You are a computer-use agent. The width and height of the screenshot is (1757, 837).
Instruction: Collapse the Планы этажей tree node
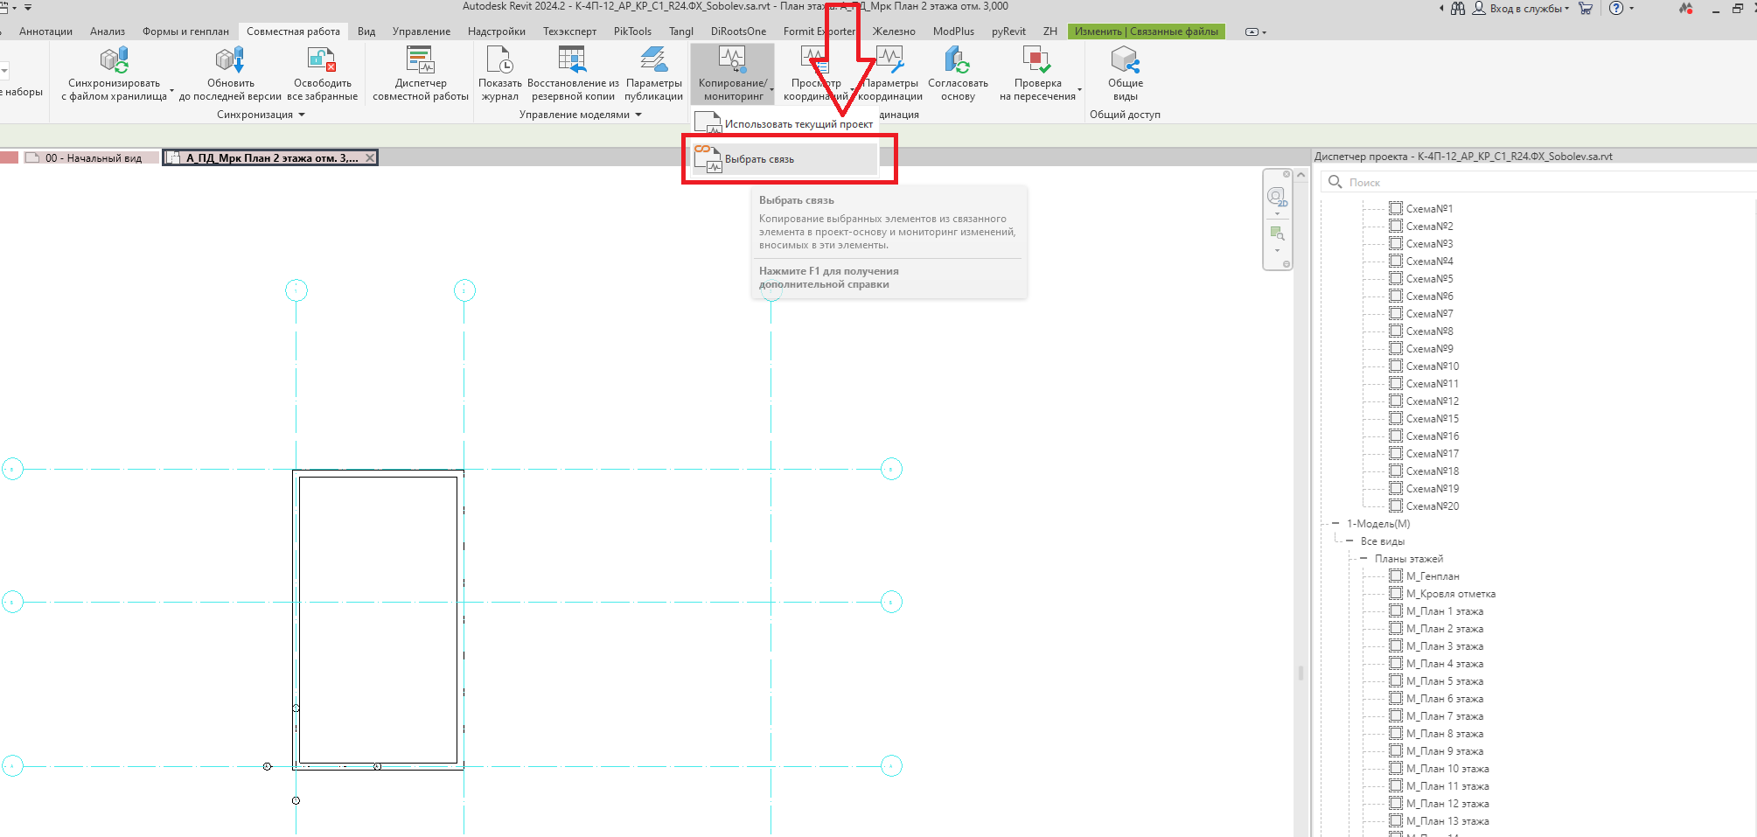[x=1363, y=558]
